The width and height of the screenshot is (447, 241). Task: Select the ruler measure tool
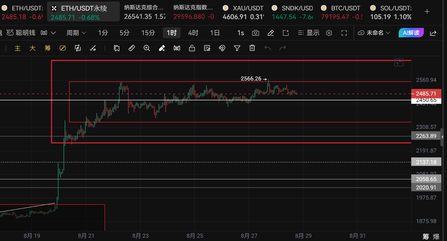[x=132, y=48]
